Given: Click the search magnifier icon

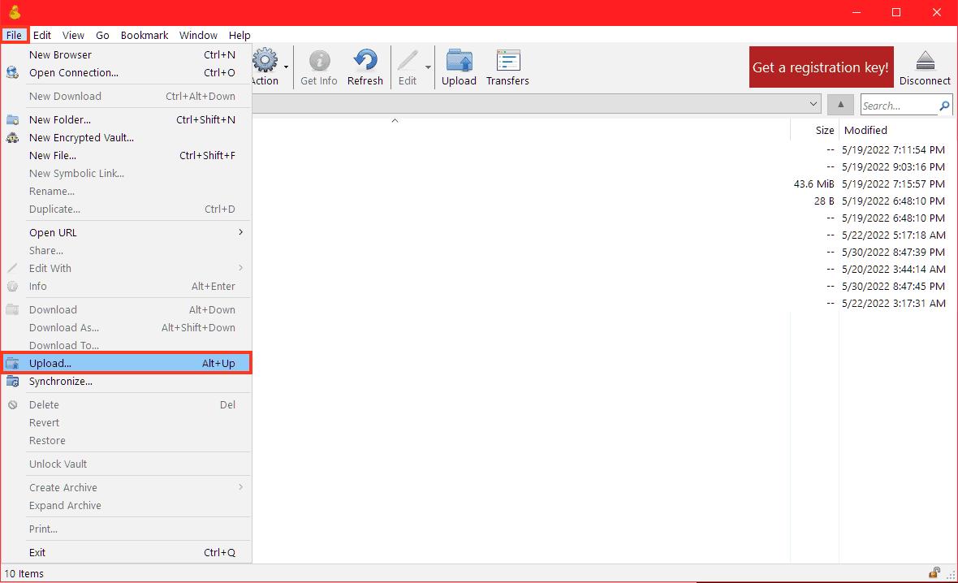Looking at the screenshot, I should click(944, 106).
